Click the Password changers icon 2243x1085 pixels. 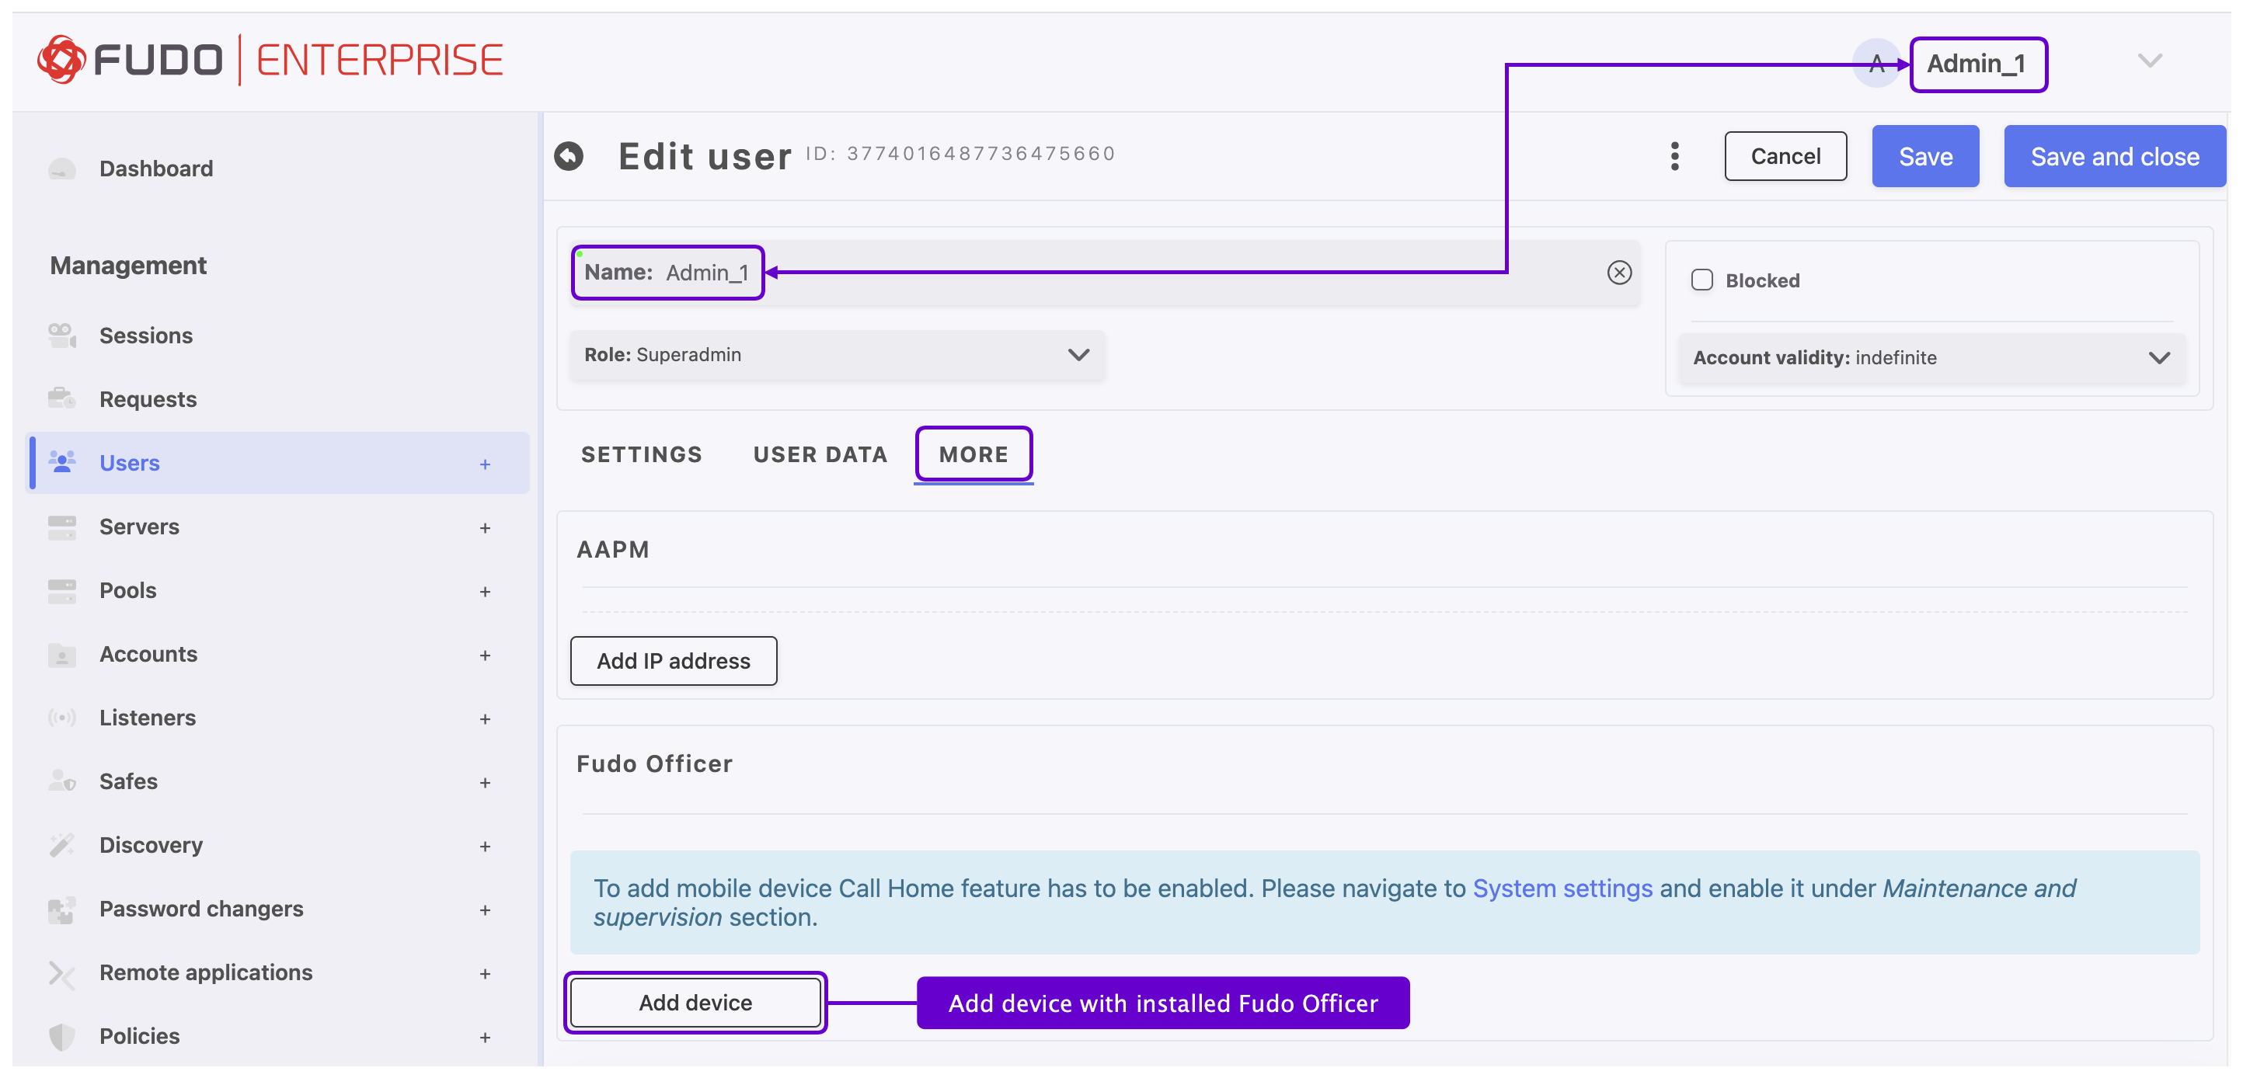pos(62,909)
